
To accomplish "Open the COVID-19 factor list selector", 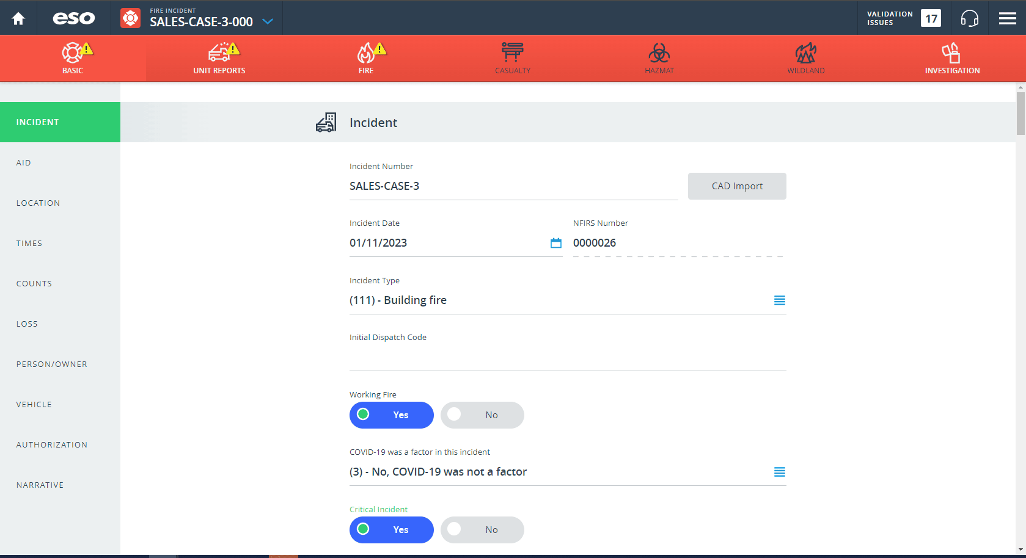I will (779, 472).
